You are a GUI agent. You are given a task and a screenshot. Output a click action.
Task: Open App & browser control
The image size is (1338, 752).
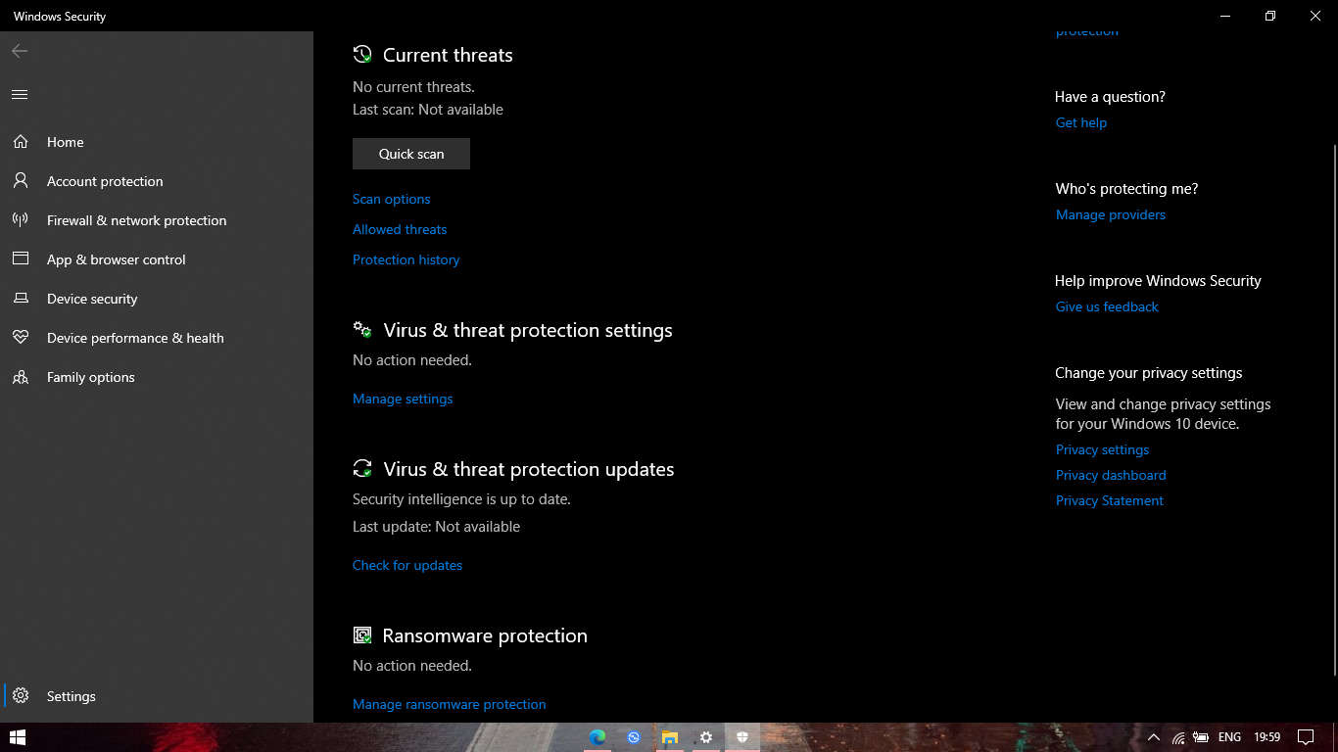pos(116,259)
